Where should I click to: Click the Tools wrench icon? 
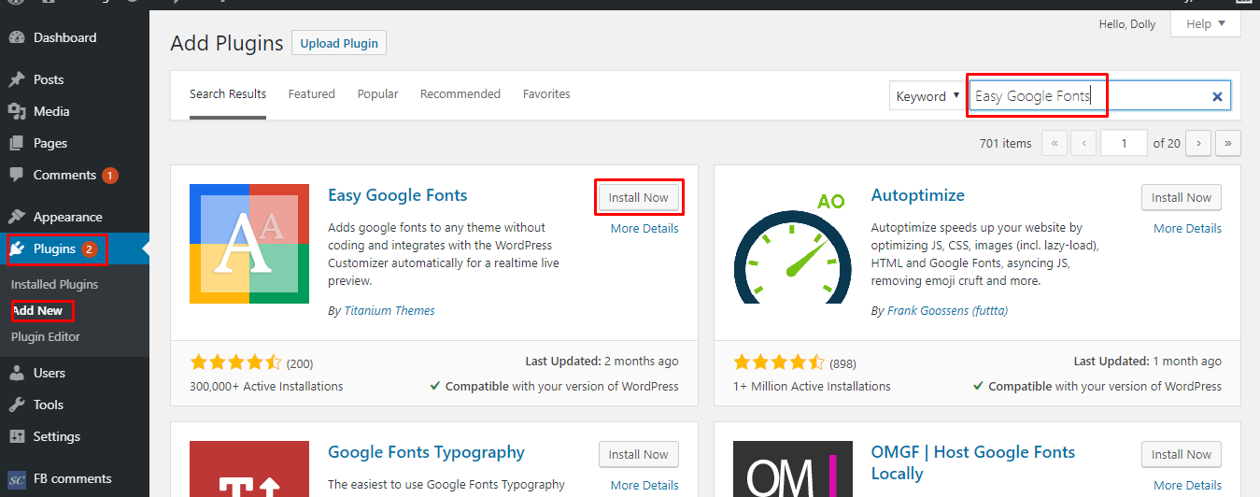pyautogui.click(x=17, y=405)
